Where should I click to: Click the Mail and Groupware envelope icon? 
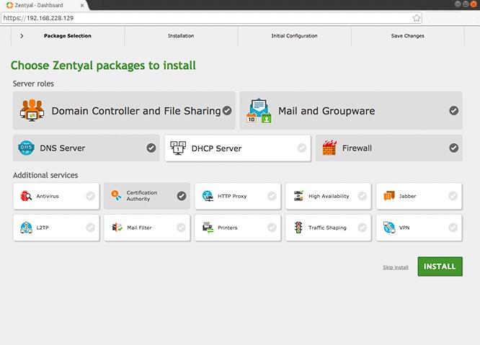coord(259,111)
